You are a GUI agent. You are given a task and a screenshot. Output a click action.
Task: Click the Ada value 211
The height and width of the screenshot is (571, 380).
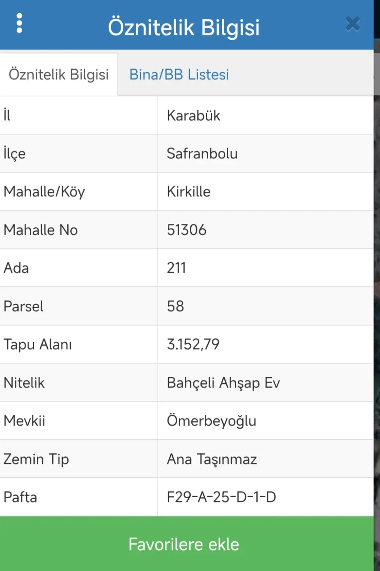[x=176, y=268]
